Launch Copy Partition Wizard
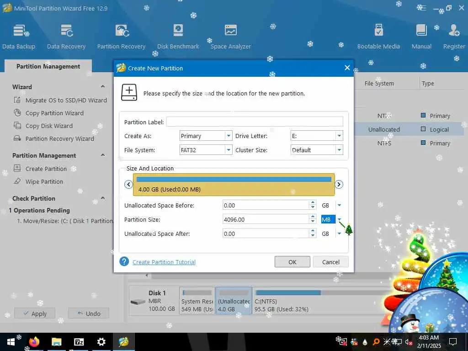This screenshot has height=351, width=468. [54, 113]
